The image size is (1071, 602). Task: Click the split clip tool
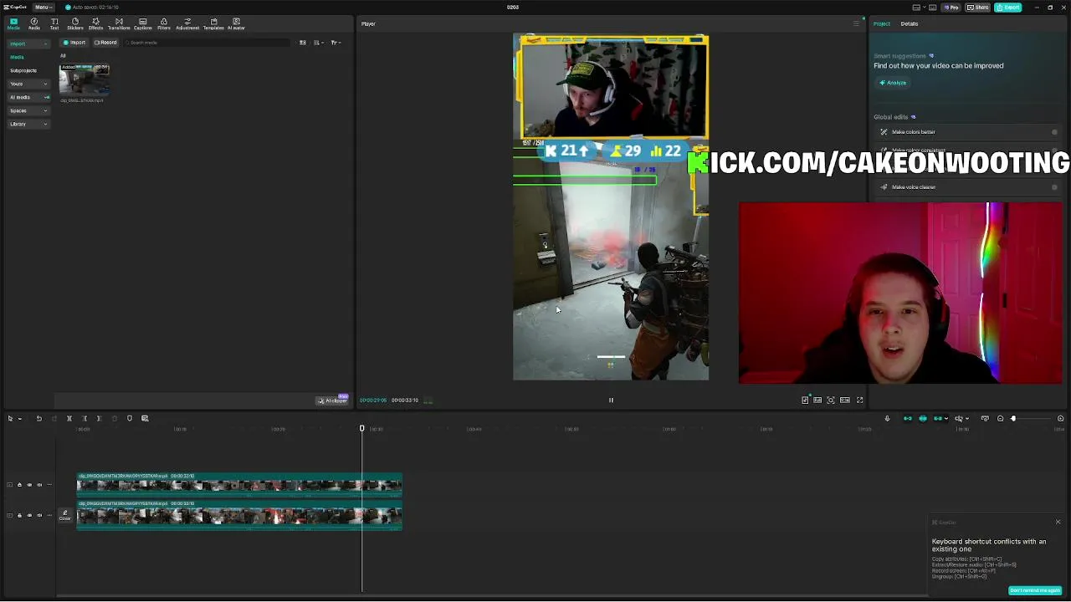coord(69,418)
